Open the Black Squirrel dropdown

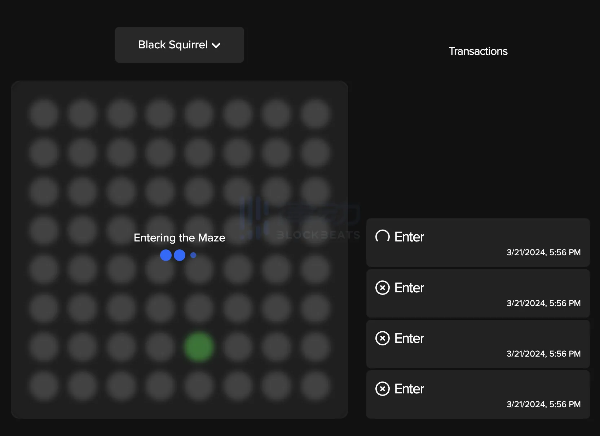point(179,45)
